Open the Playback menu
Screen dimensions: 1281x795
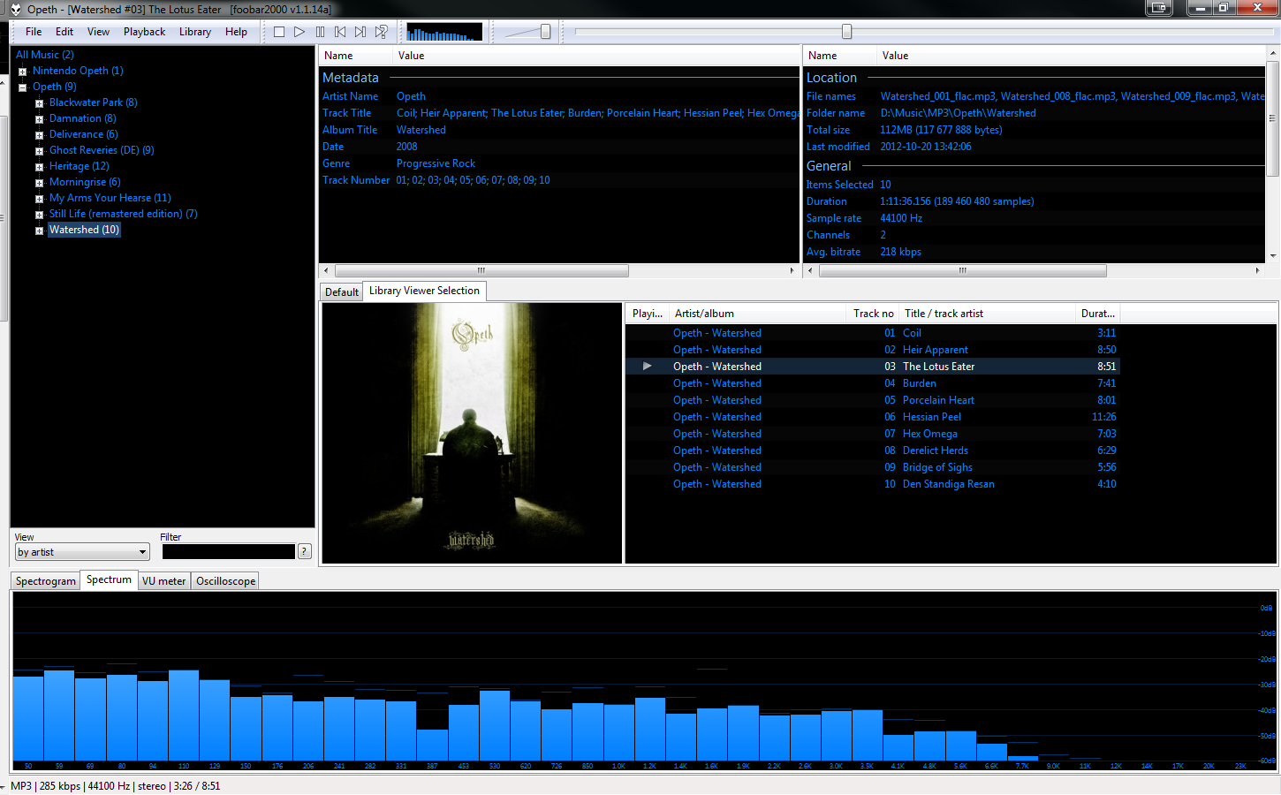[x=144, y=32]
